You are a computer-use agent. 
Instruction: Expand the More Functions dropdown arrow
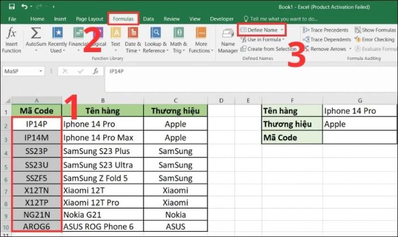212,51
